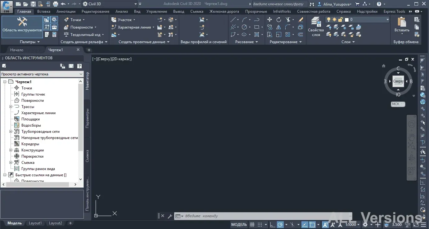The height and width of the screenshot is (229, 429).
Task: Open the Layout1 tab
Action: [35, 223]
